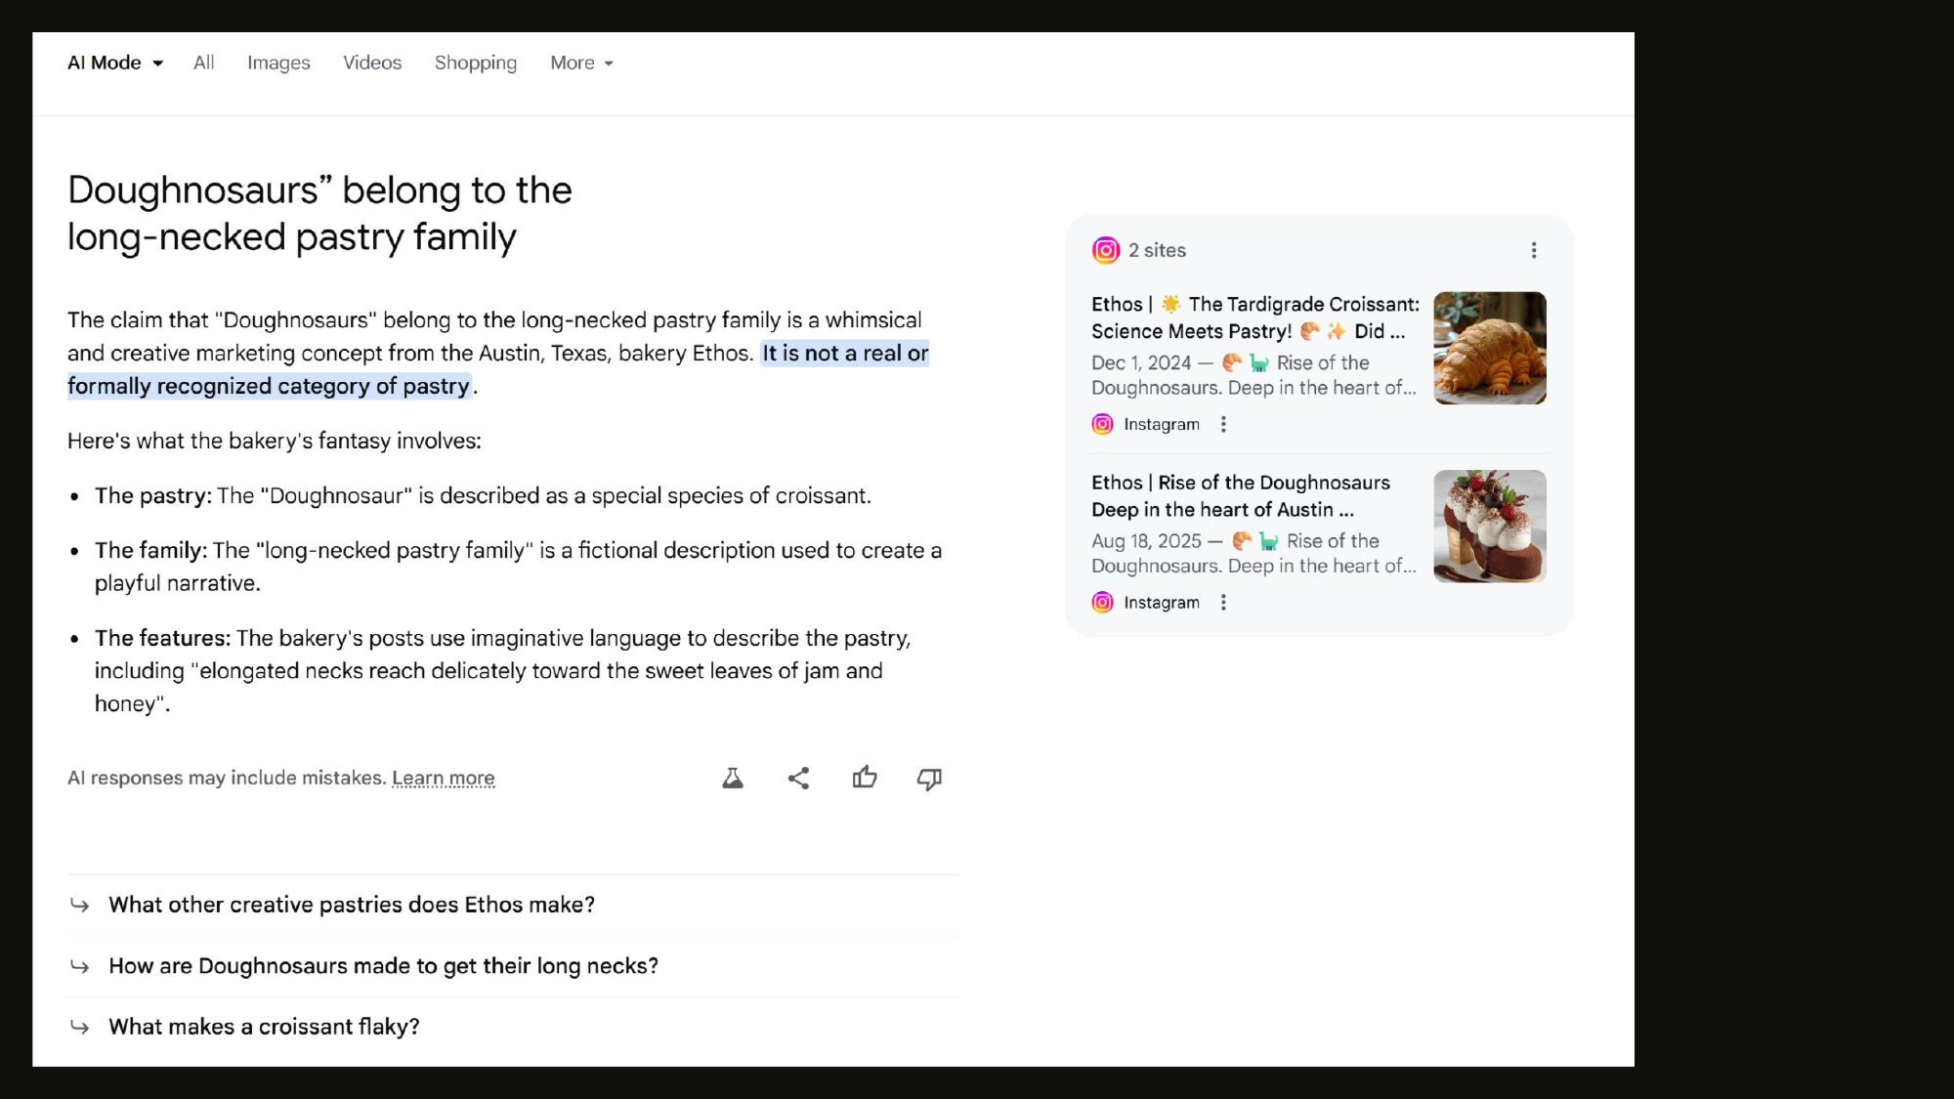Expand the More search options menu
The image size is (1954, 1099).
[x=581, y=63]
